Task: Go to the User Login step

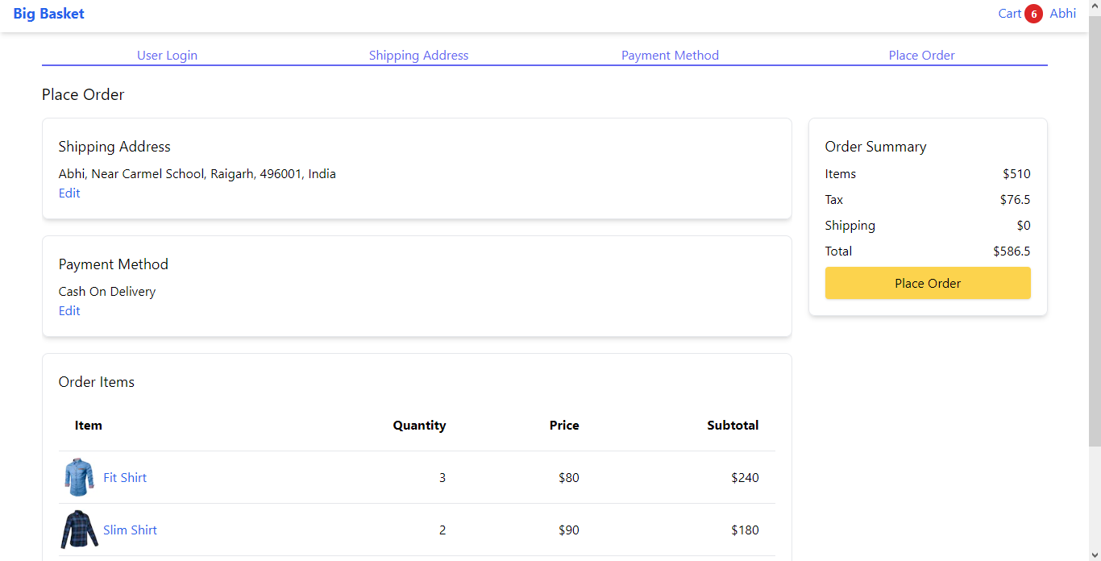Action: pos(167,56)
